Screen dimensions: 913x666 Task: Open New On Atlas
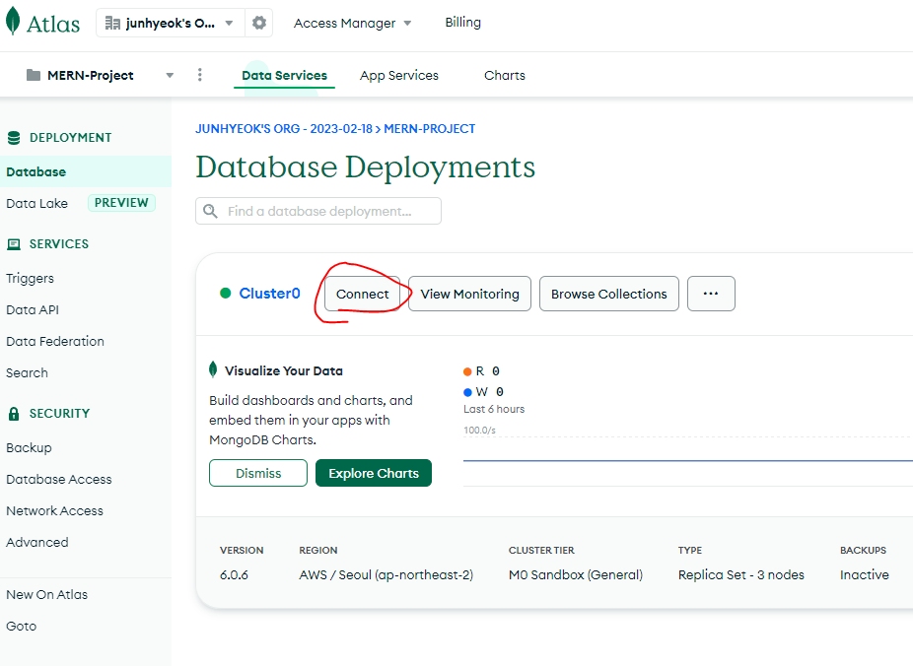coord(46,594)
